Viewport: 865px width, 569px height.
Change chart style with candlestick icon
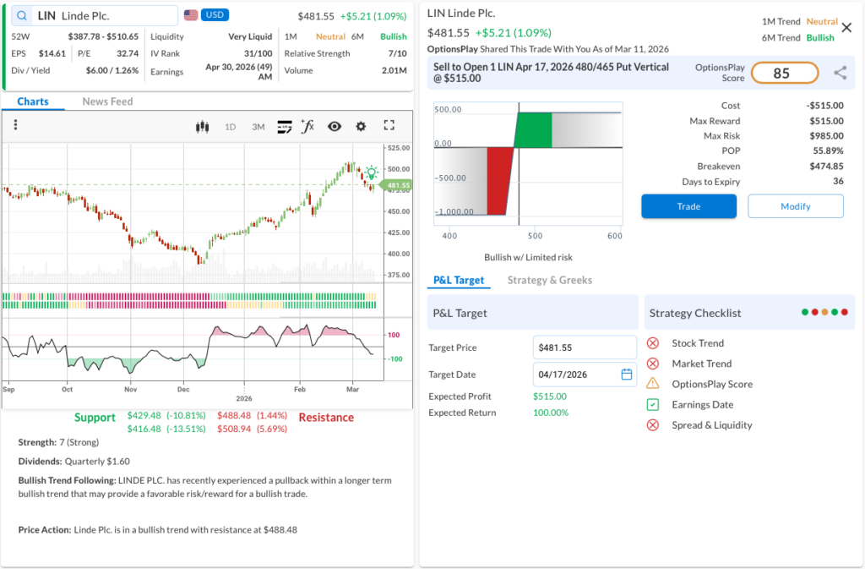point(202,127)
